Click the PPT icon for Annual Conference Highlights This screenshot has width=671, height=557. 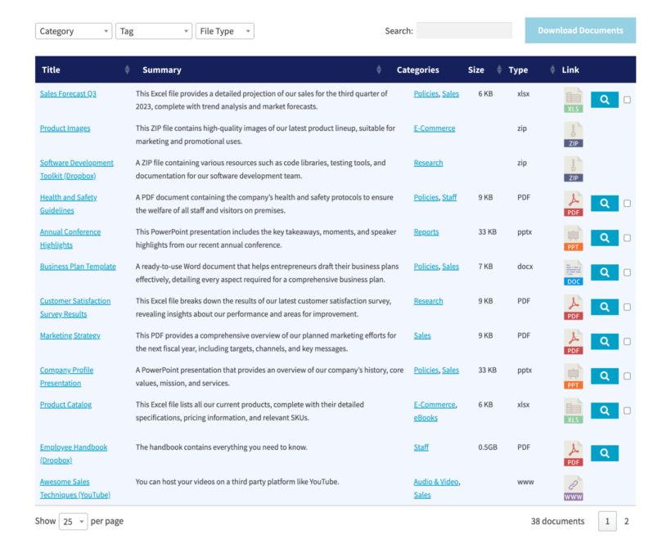pyautogui.click(x=572, y=237)
